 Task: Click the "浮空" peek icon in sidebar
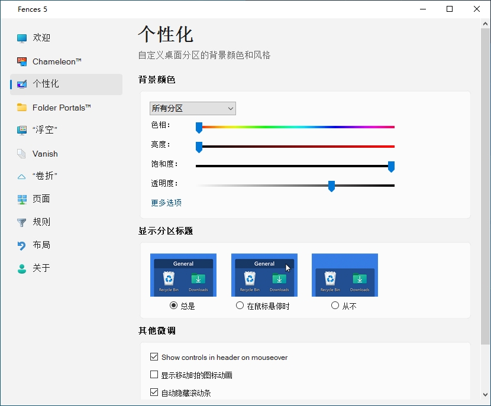click(x=22, y=130)
